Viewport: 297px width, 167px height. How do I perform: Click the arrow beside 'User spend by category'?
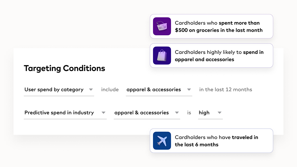point(91,90)
